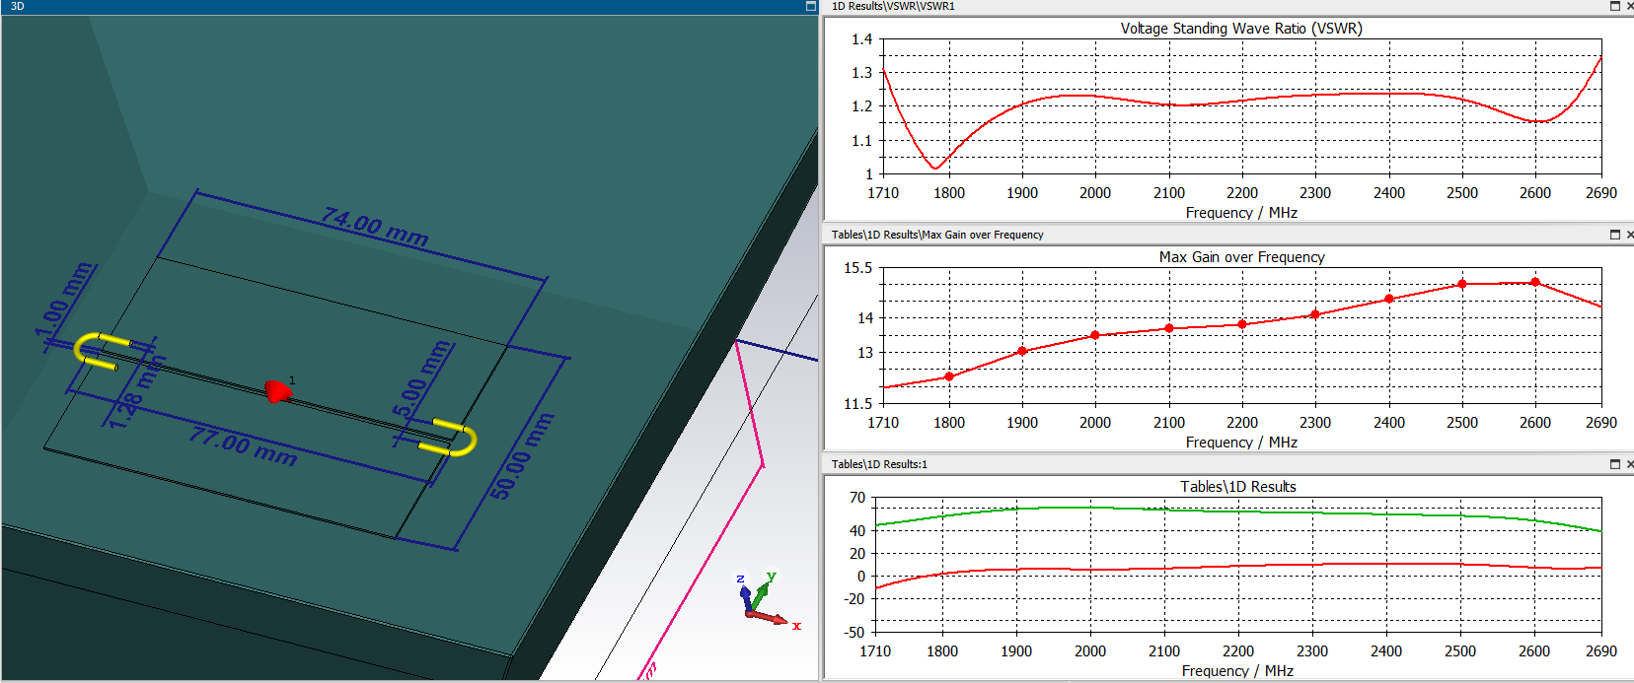Activate the 3D panel title bar
The width and height of the screenshot is (1634, 683).
pyautogui.click(x=395, y=6)
